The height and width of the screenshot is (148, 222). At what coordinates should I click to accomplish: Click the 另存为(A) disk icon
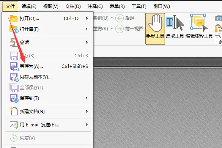14,66
